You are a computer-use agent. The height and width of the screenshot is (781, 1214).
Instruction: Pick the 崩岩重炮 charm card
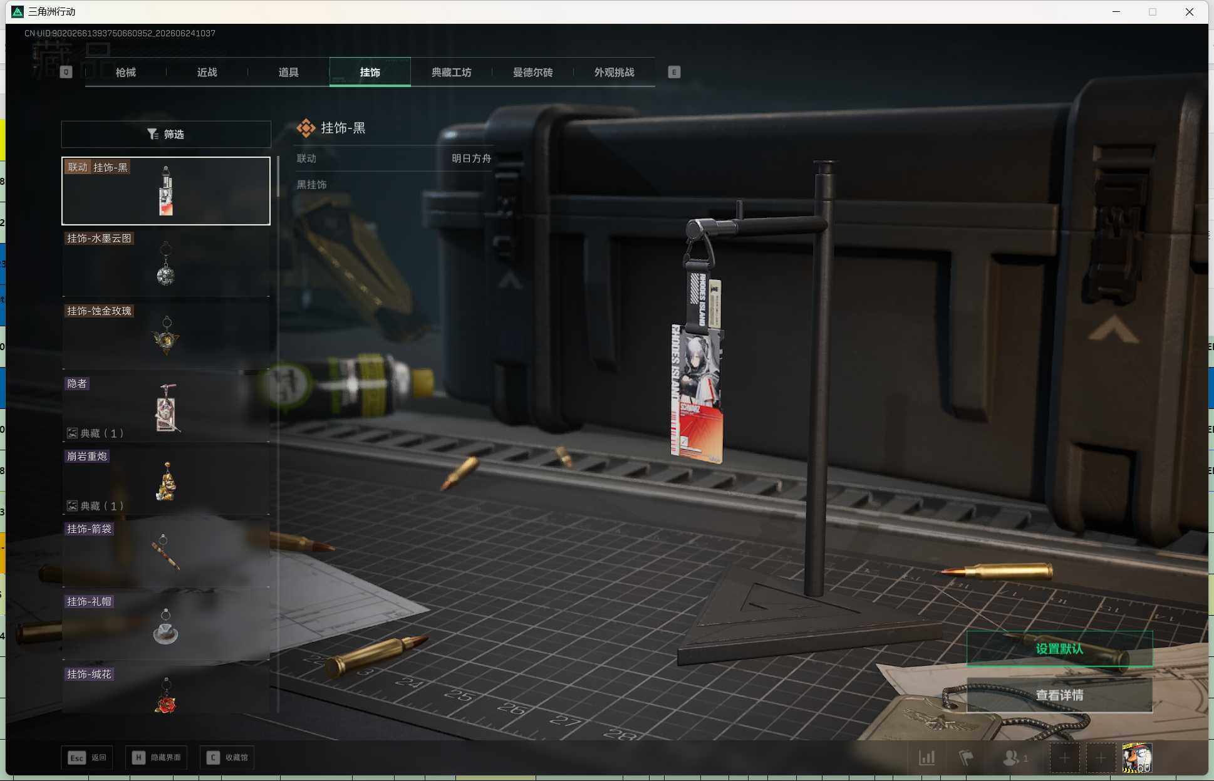(166, 481)
